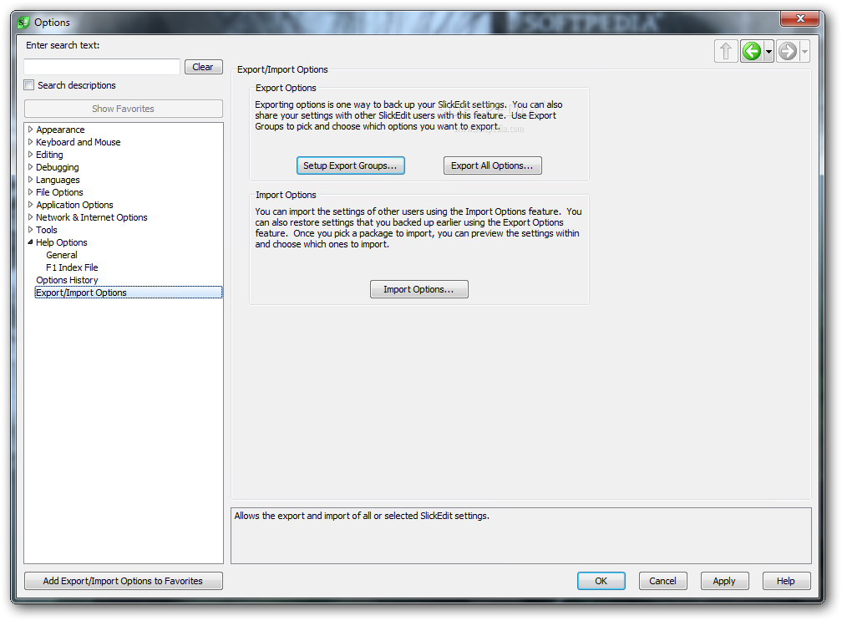Click the search text input field
This screenshot has width=842, height=621.
(x=102, y=67)
